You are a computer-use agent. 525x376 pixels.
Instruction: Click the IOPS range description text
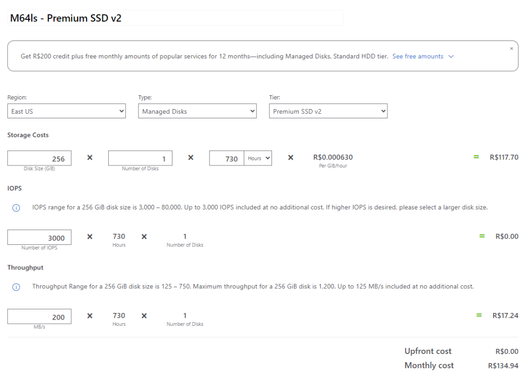click(x=260, y=207)
